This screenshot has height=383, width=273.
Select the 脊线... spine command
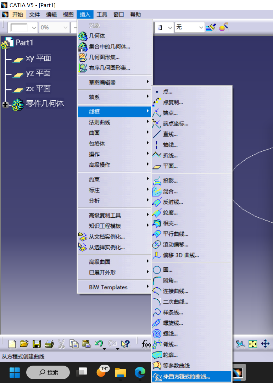click(191, 344)
